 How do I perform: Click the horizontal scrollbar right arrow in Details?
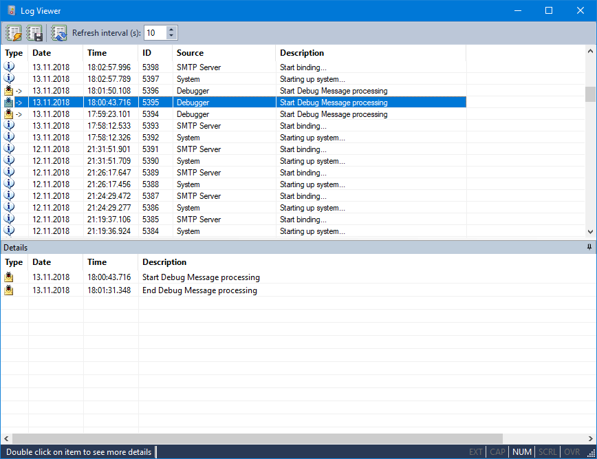pyautogui.click(x=591, y=439)
